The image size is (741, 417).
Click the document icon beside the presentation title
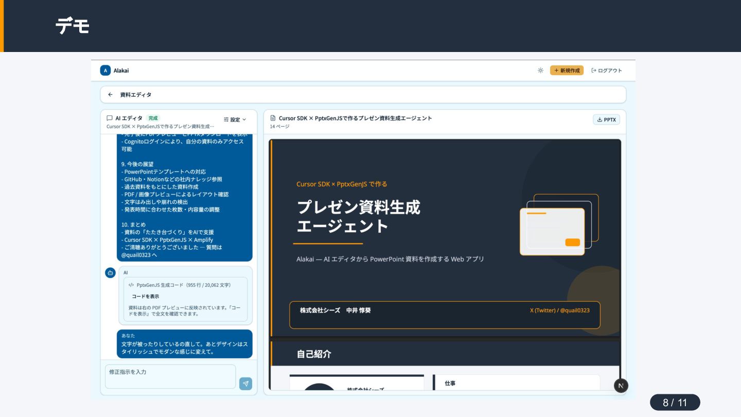273,118
